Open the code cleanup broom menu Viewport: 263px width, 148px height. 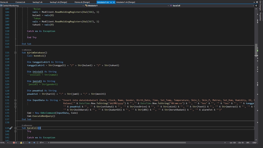click(41, 143)
